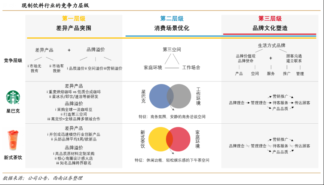Click the plus sign between 差异产品 and 品牌溢价
This screenshot has width=324, height=185.
pyautogui.click(x=69, y=50)
